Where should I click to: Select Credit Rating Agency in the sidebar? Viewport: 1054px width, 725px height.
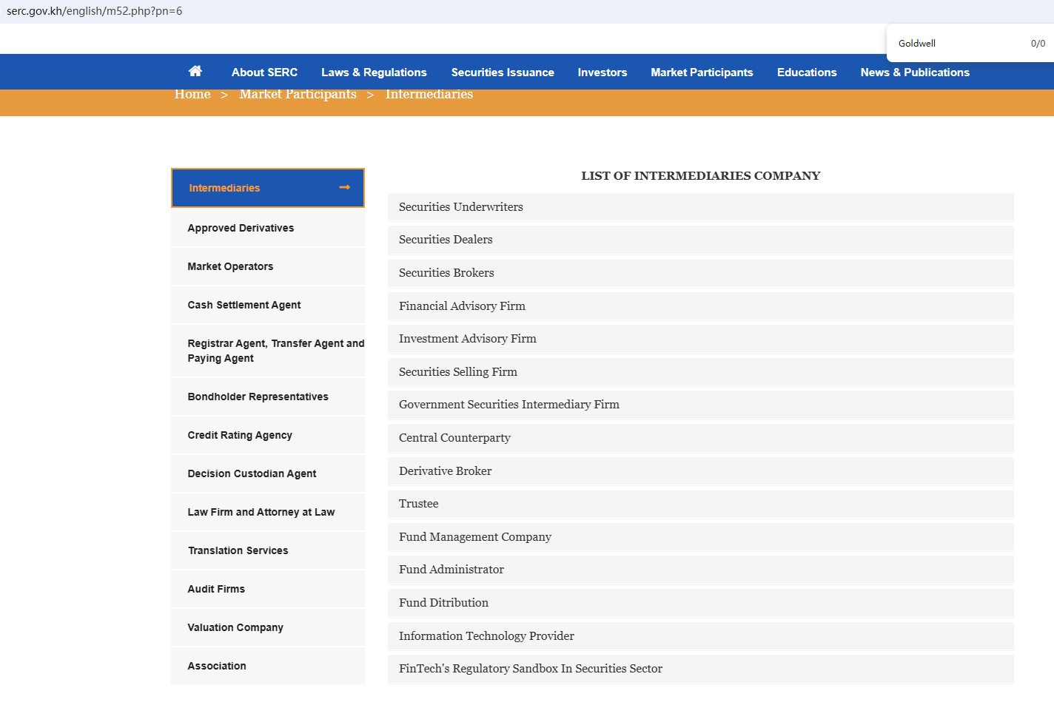click(240, 435)
